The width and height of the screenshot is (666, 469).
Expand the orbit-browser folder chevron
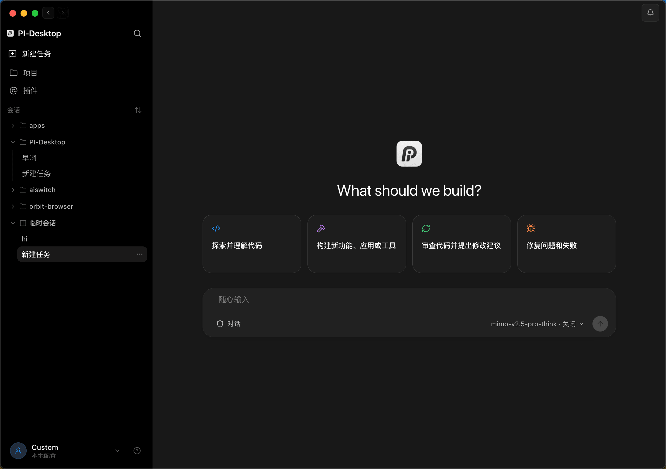pyautogui.click(x=13, y=206)
